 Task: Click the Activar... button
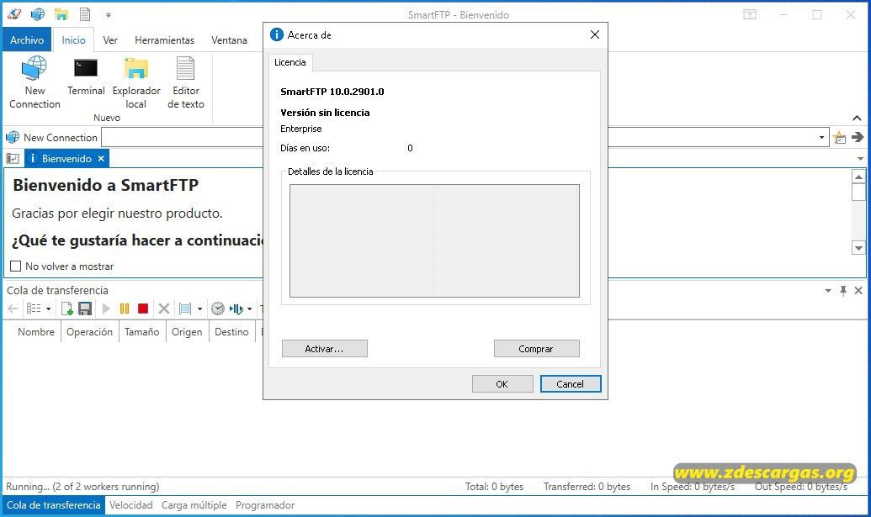[324, 348]
